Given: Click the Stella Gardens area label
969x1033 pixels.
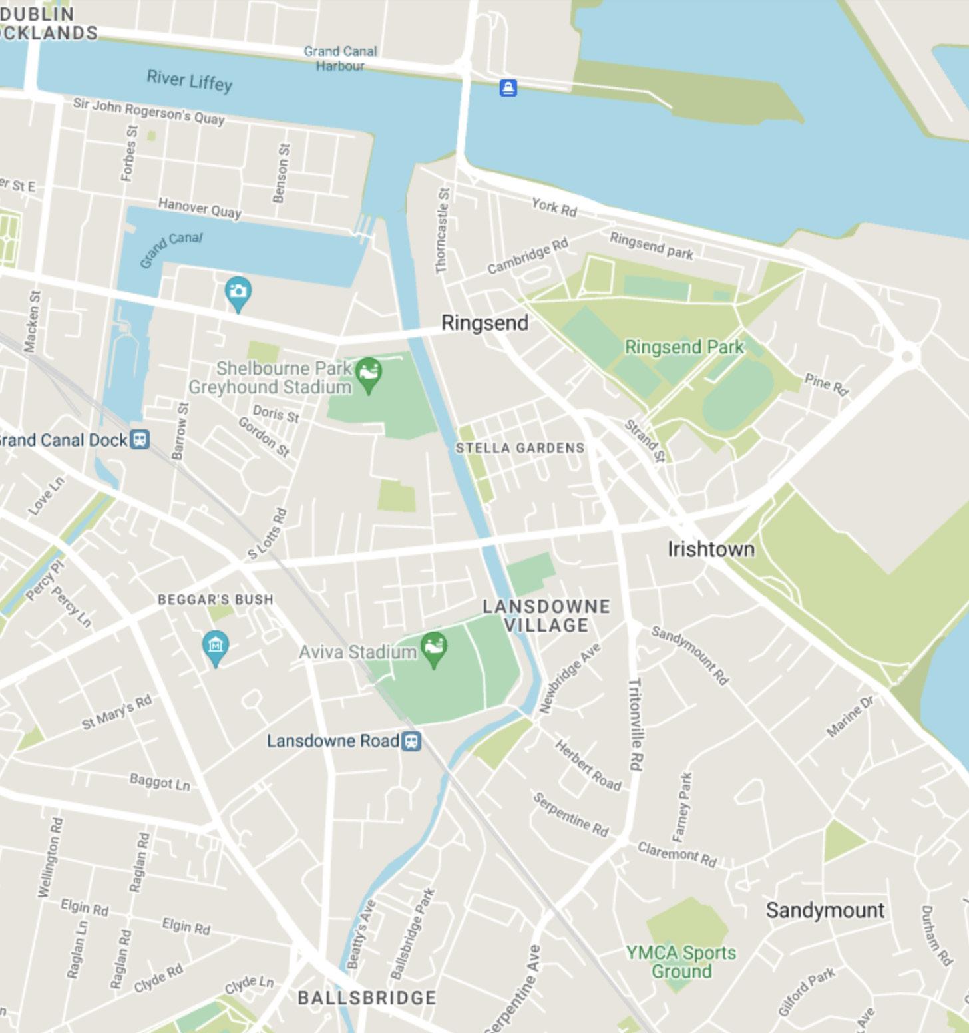Looking at the screenshot, I should [x=520, y=448].
